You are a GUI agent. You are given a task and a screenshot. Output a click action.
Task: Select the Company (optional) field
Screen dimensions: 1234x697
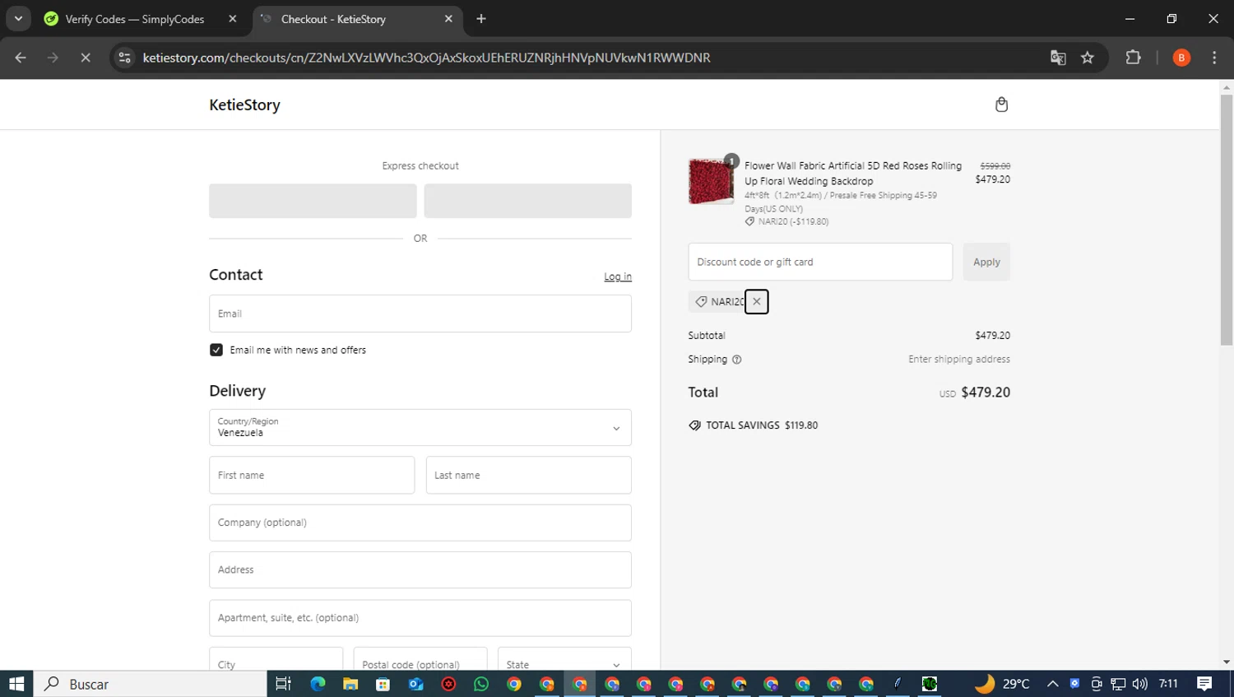[420, 523]
